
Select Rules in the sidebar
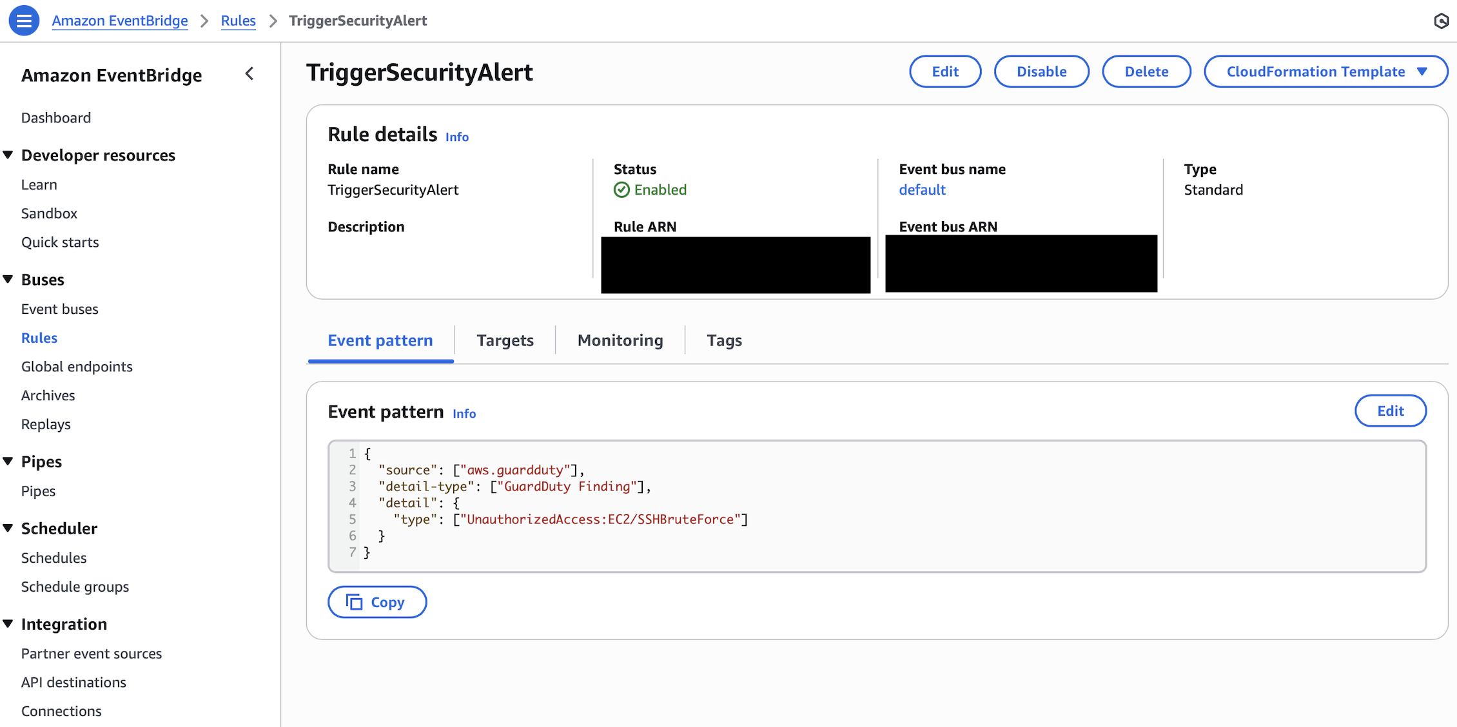click(x=39, y=338)
